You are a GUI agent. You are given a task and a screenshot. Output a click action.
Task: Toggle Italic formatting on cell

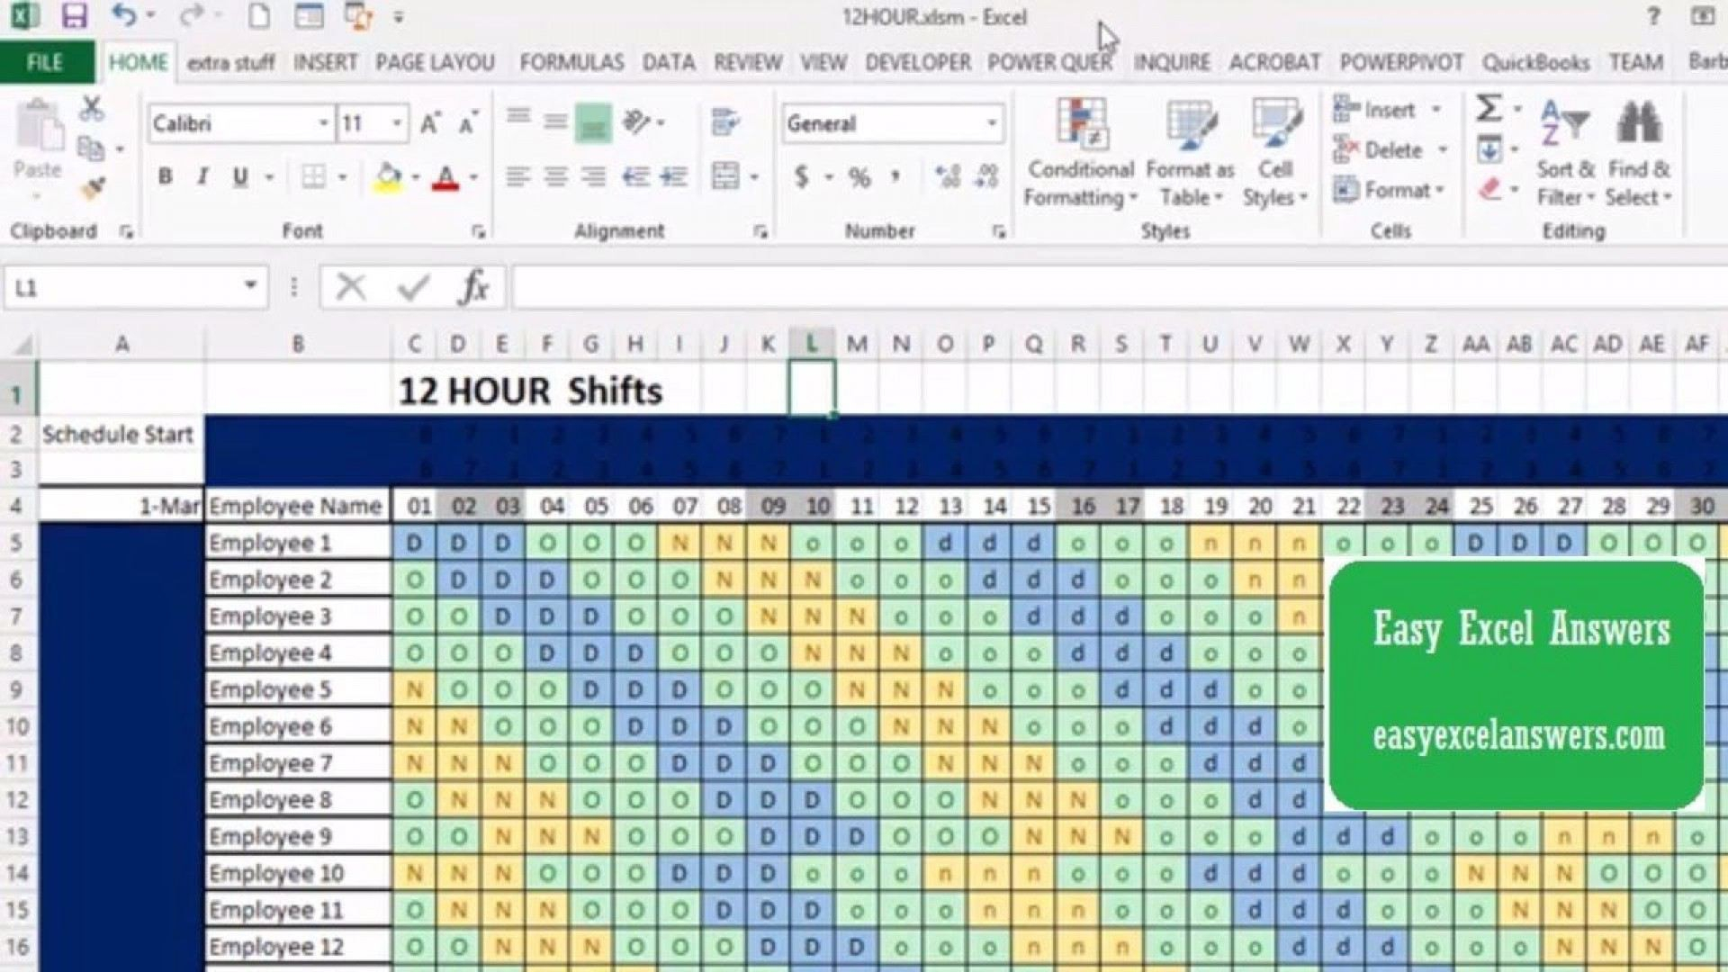coord(202,175)
